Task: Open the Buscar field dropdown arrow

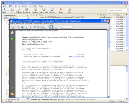Action: (x=73, y=27)
